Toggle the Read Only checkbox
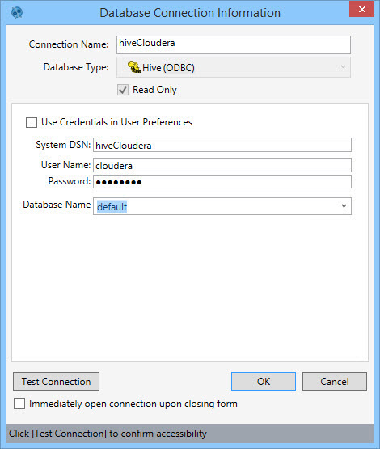 pos(123,90)
